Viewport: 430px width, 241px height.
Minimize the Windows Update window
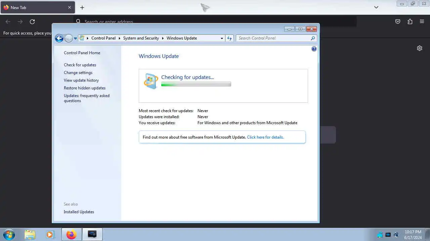click(x=289, y=29)
